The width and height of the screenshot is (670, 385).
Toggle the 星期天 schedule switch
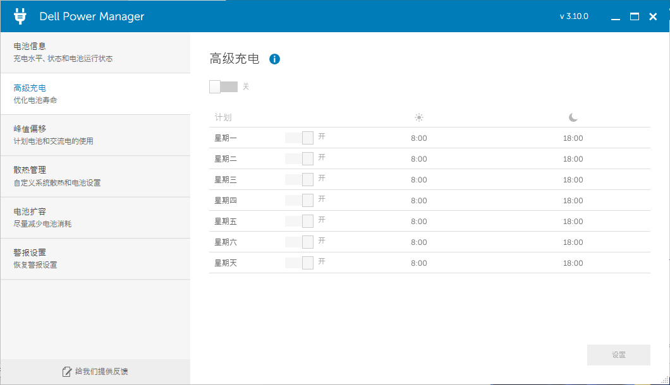(299, 263)
